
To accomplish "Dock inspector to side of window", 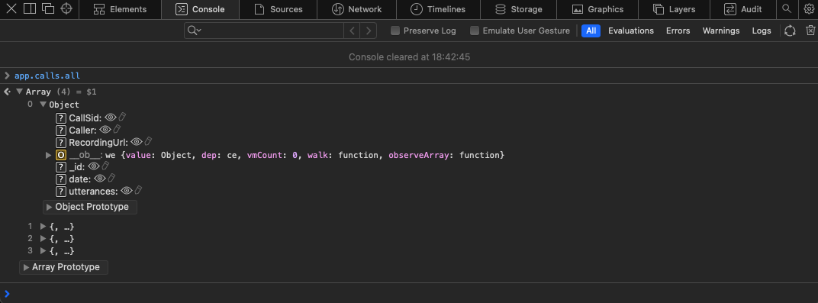I will pos(30,9).
